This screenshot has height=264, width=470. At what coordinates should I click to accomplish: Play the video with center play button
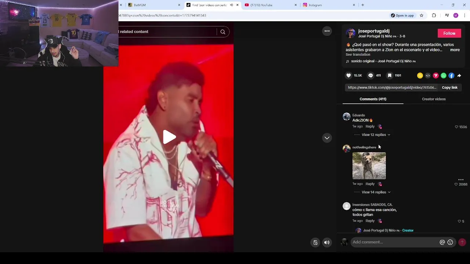coord(169,137)
